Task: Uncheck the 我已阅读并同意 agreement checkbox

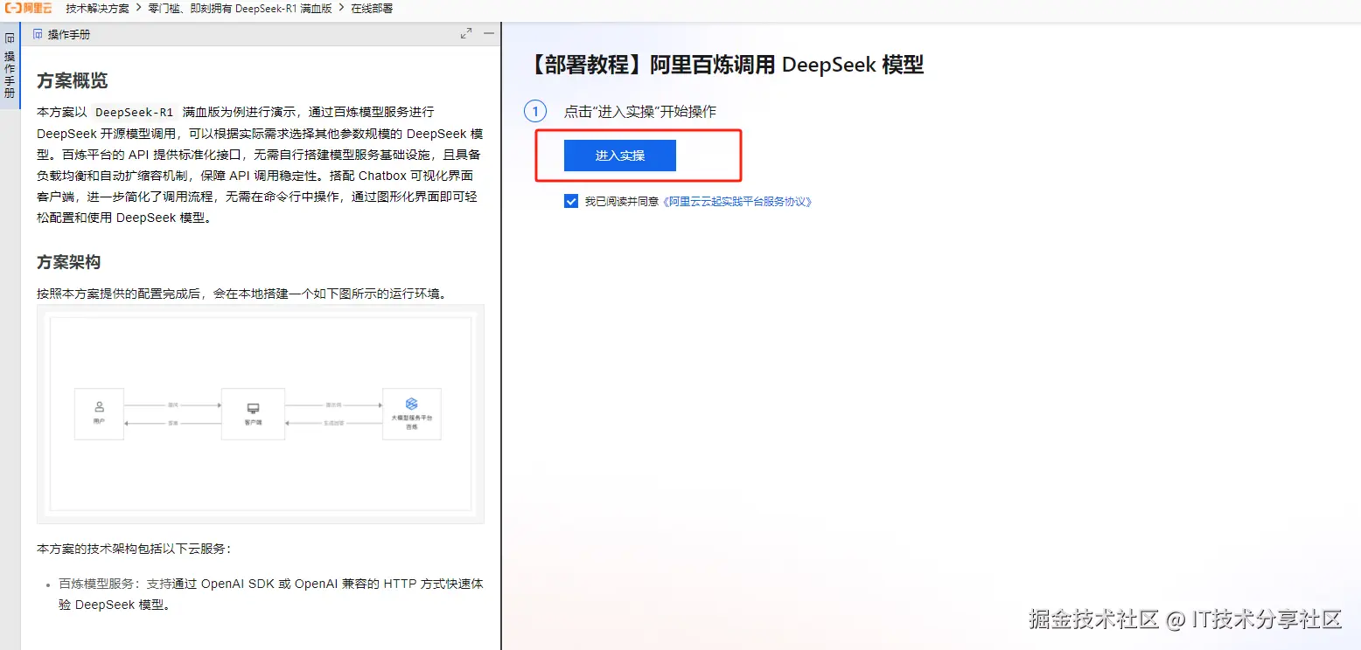Action: [571, 201]
